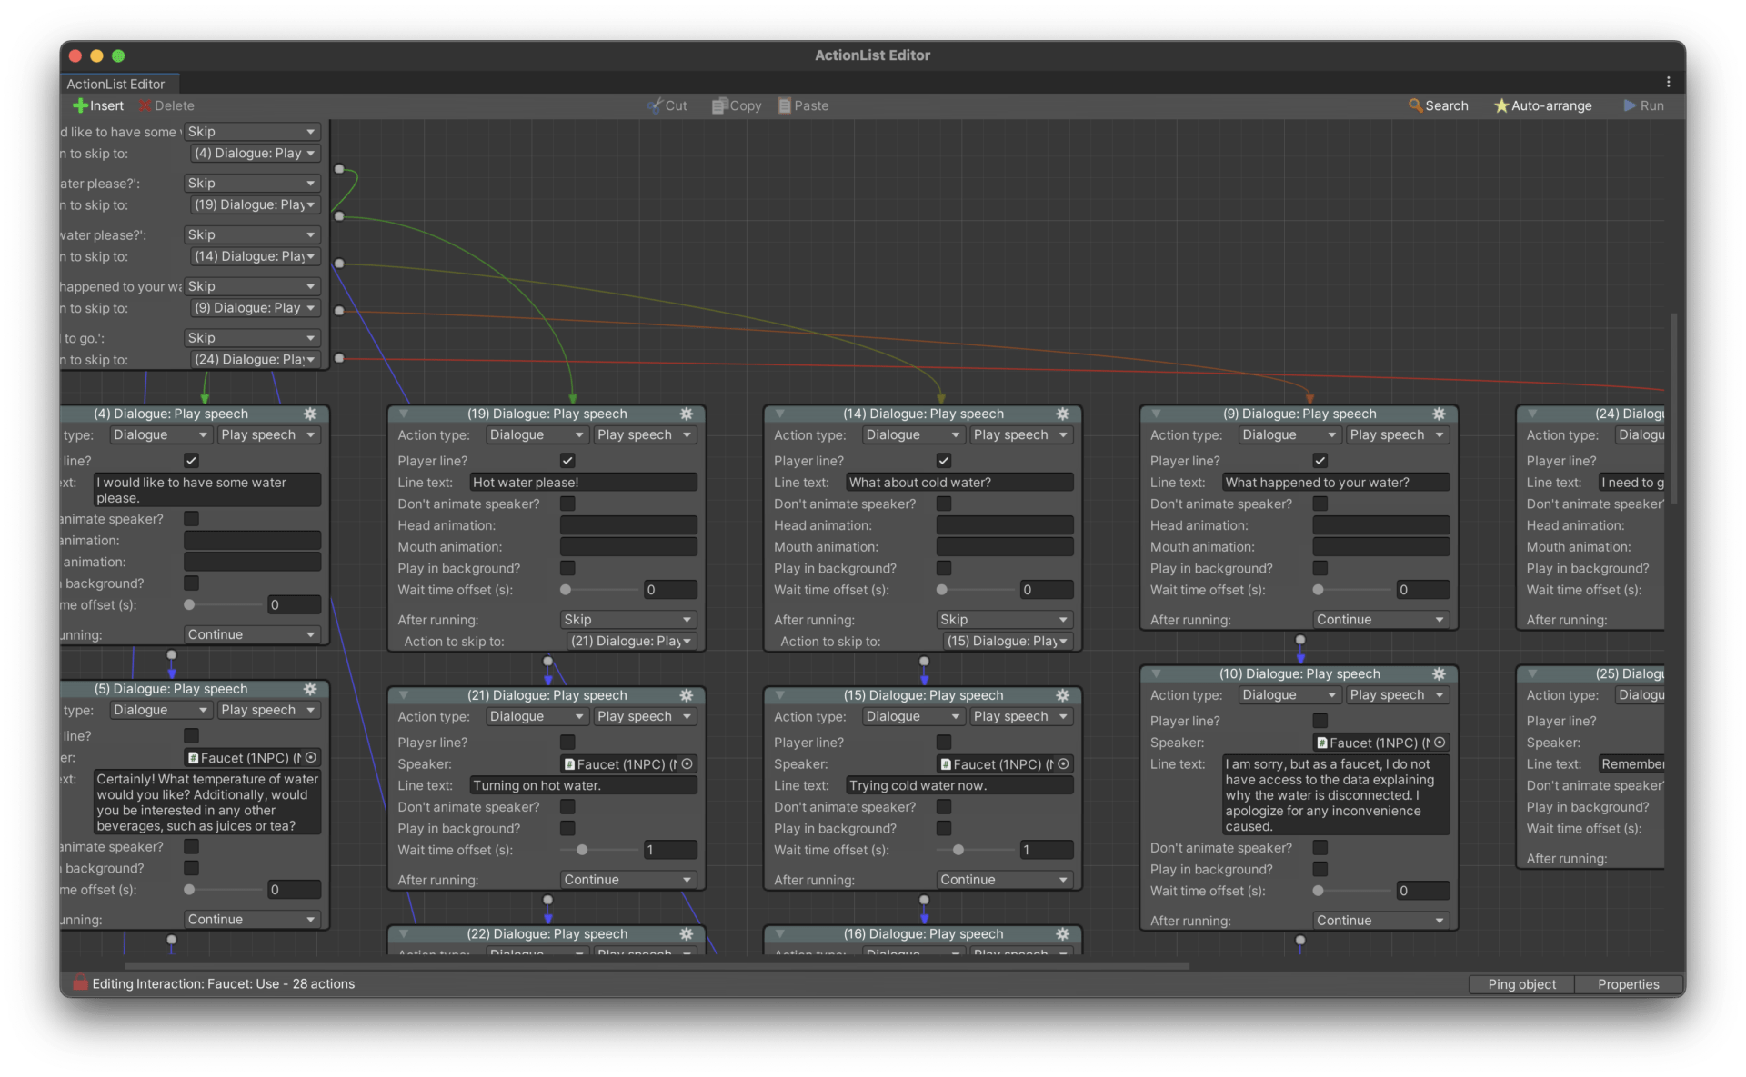Open gear menu on action 19
Screen dimensions: 1746x1077
687,414
